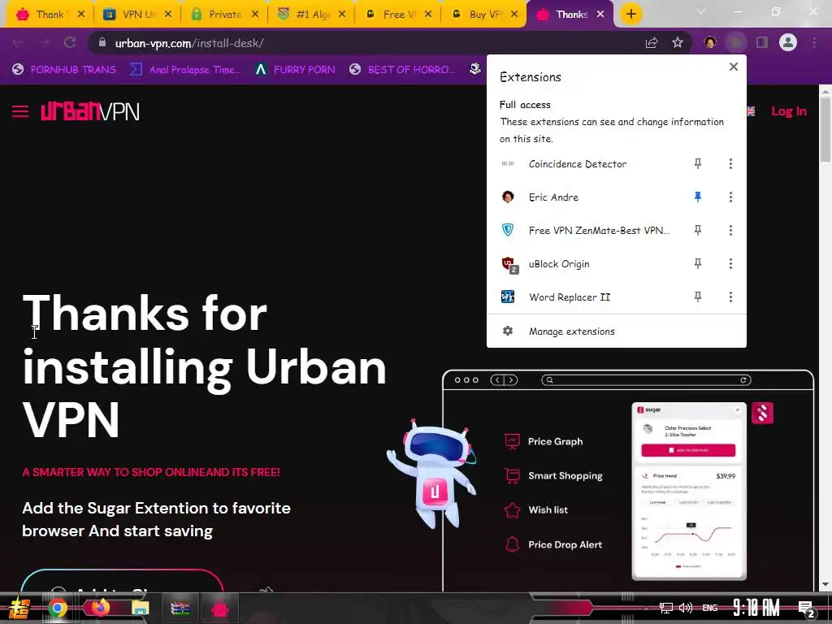
Task: Toggle the Chrome side panel
Action: [762, 43]
